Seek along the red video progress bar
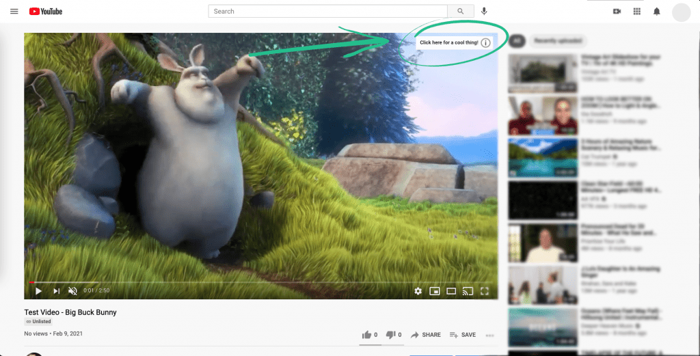 click(260, 282)
